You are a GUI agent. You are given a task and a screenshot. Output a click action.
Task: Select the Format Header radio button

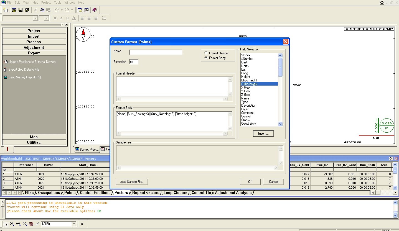coord(206,53)
